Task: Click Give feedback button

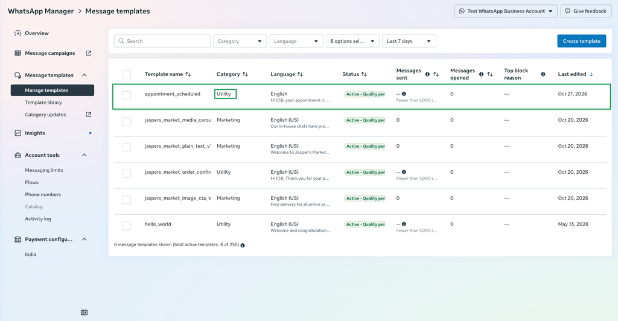Action: pyautogui.click(x=586, y=11)
